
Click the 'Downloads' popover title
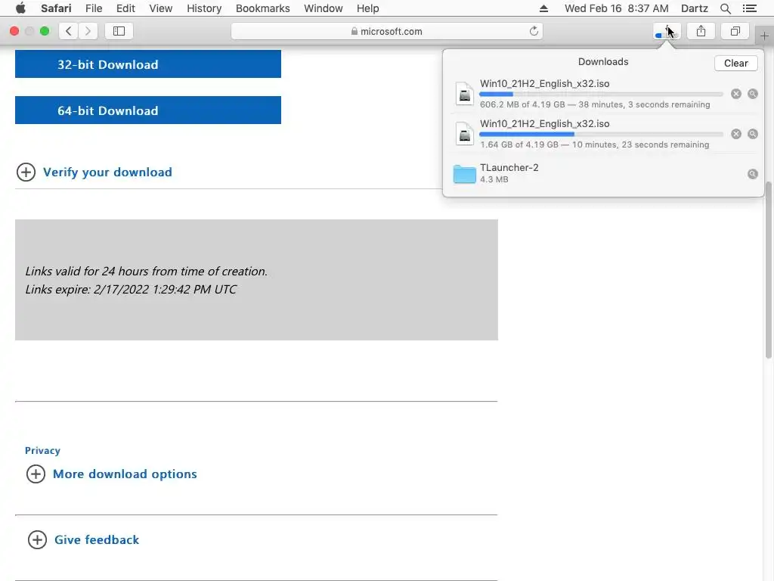point(603,62)
